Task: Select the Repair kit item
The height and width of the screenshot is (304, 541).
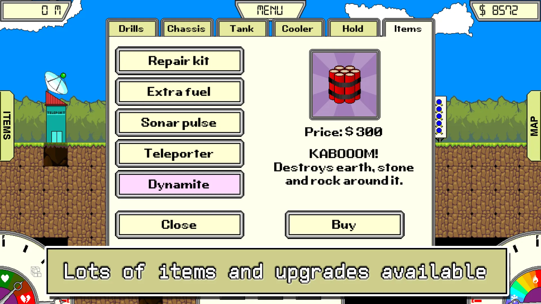Action: tap(179, 61)
